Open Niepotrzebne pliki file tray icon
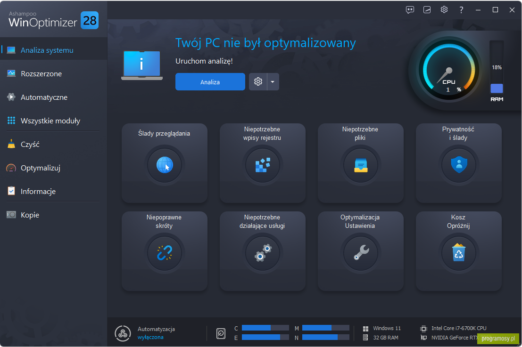522x347 pixels. pyautogui.click(x=361, y=165)
